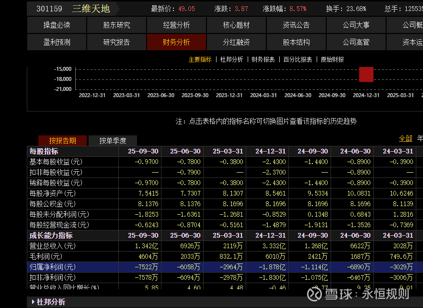Expand the 杜邦分析 section triangle
The image size is (423, 308).
click(33, 302)
